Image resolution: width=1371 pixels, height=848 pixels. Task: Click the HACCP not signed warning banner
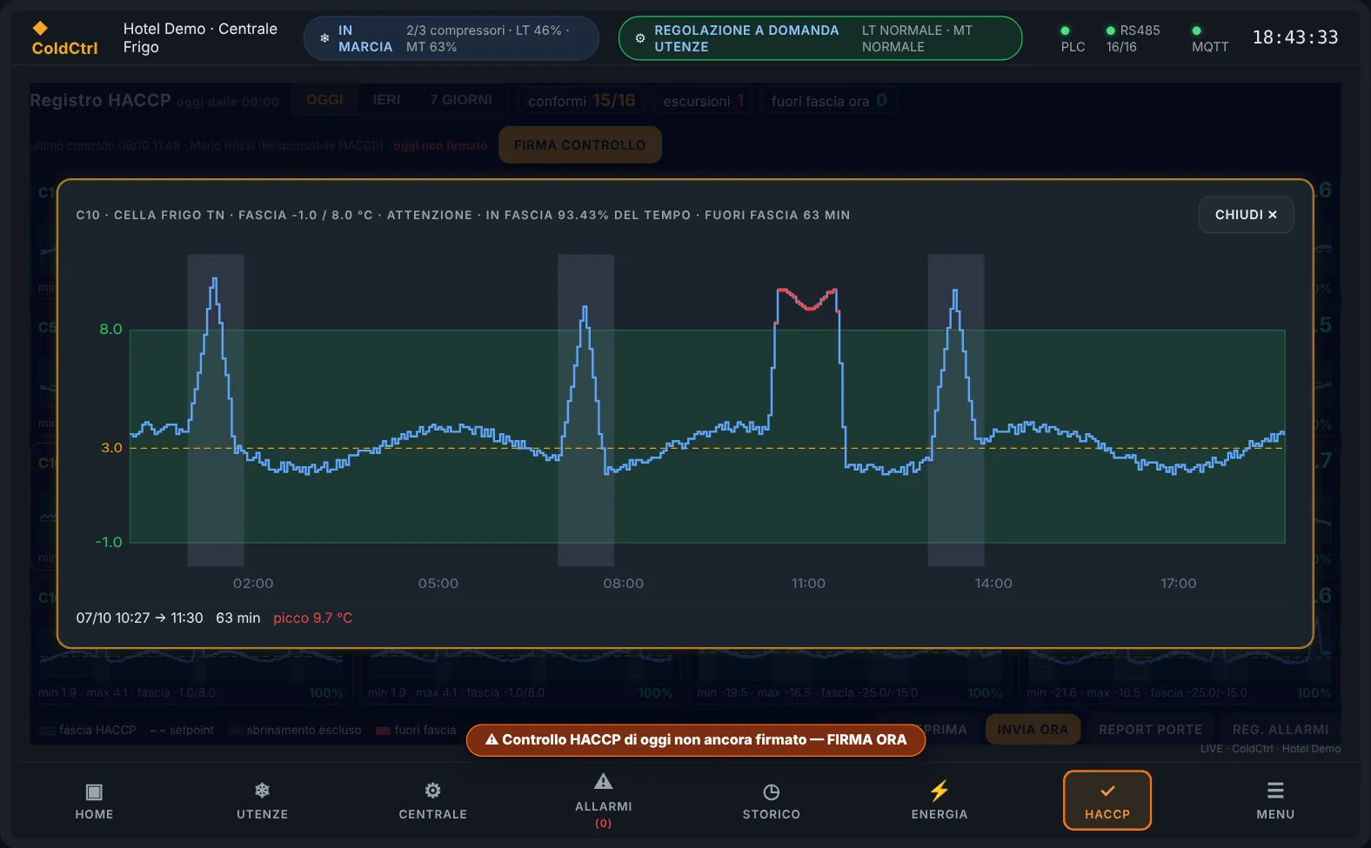click(x=695, y=739)
